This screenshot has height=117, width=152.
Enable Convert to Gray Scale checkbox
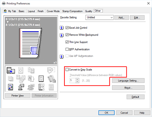click(x=67, y=70)
